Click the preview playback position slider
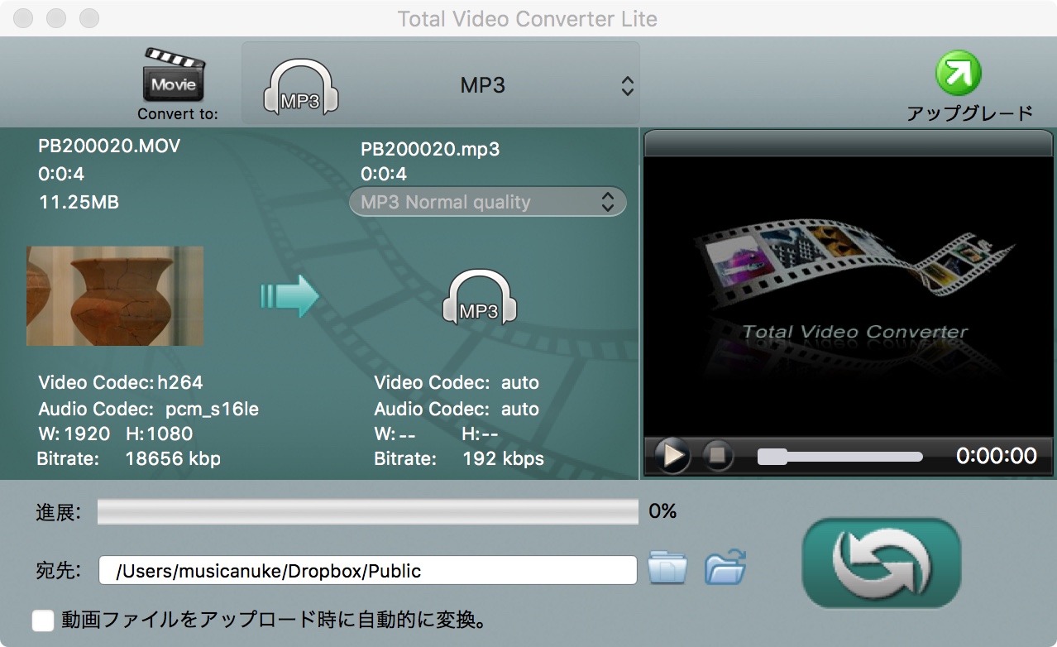1057x647 pixels. pos(839,457)
